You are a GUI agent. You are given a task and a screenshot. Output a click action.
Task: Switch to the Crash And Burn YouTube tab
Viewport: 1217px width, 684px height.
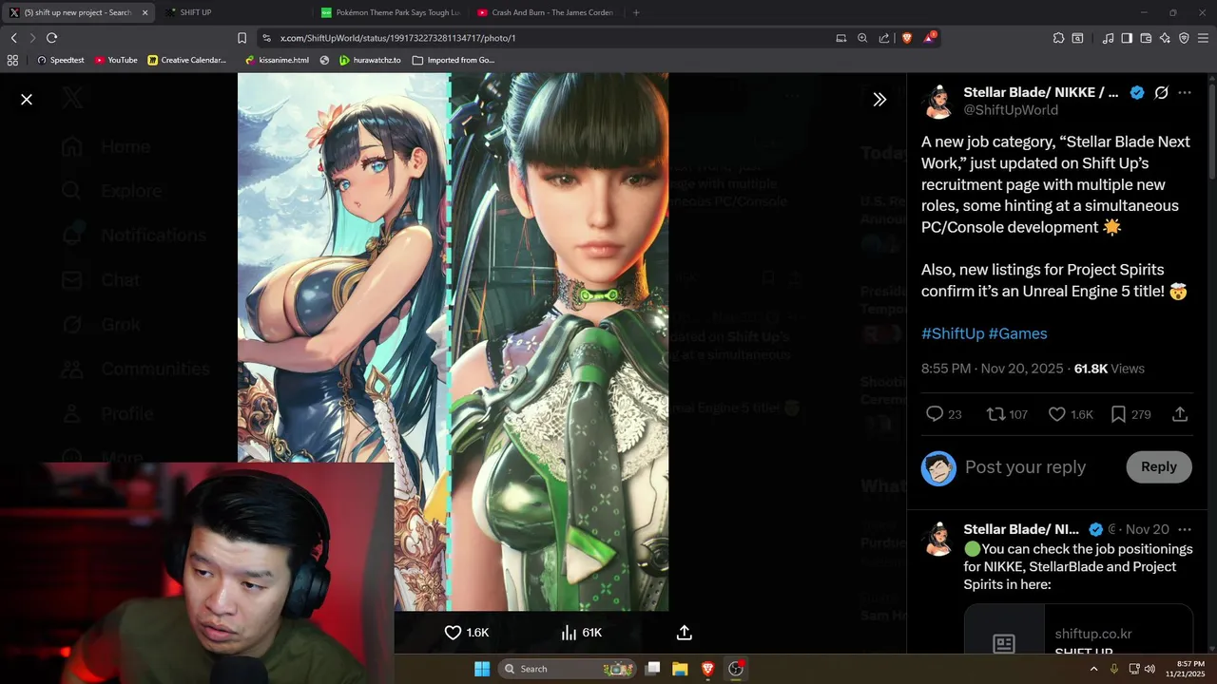point(546,12)
